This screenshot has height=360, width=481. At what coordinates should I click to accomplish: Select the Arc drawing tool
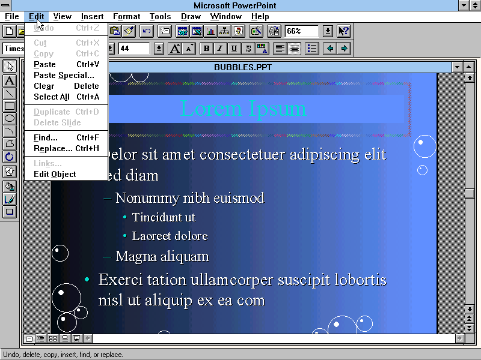pos(8,132)
